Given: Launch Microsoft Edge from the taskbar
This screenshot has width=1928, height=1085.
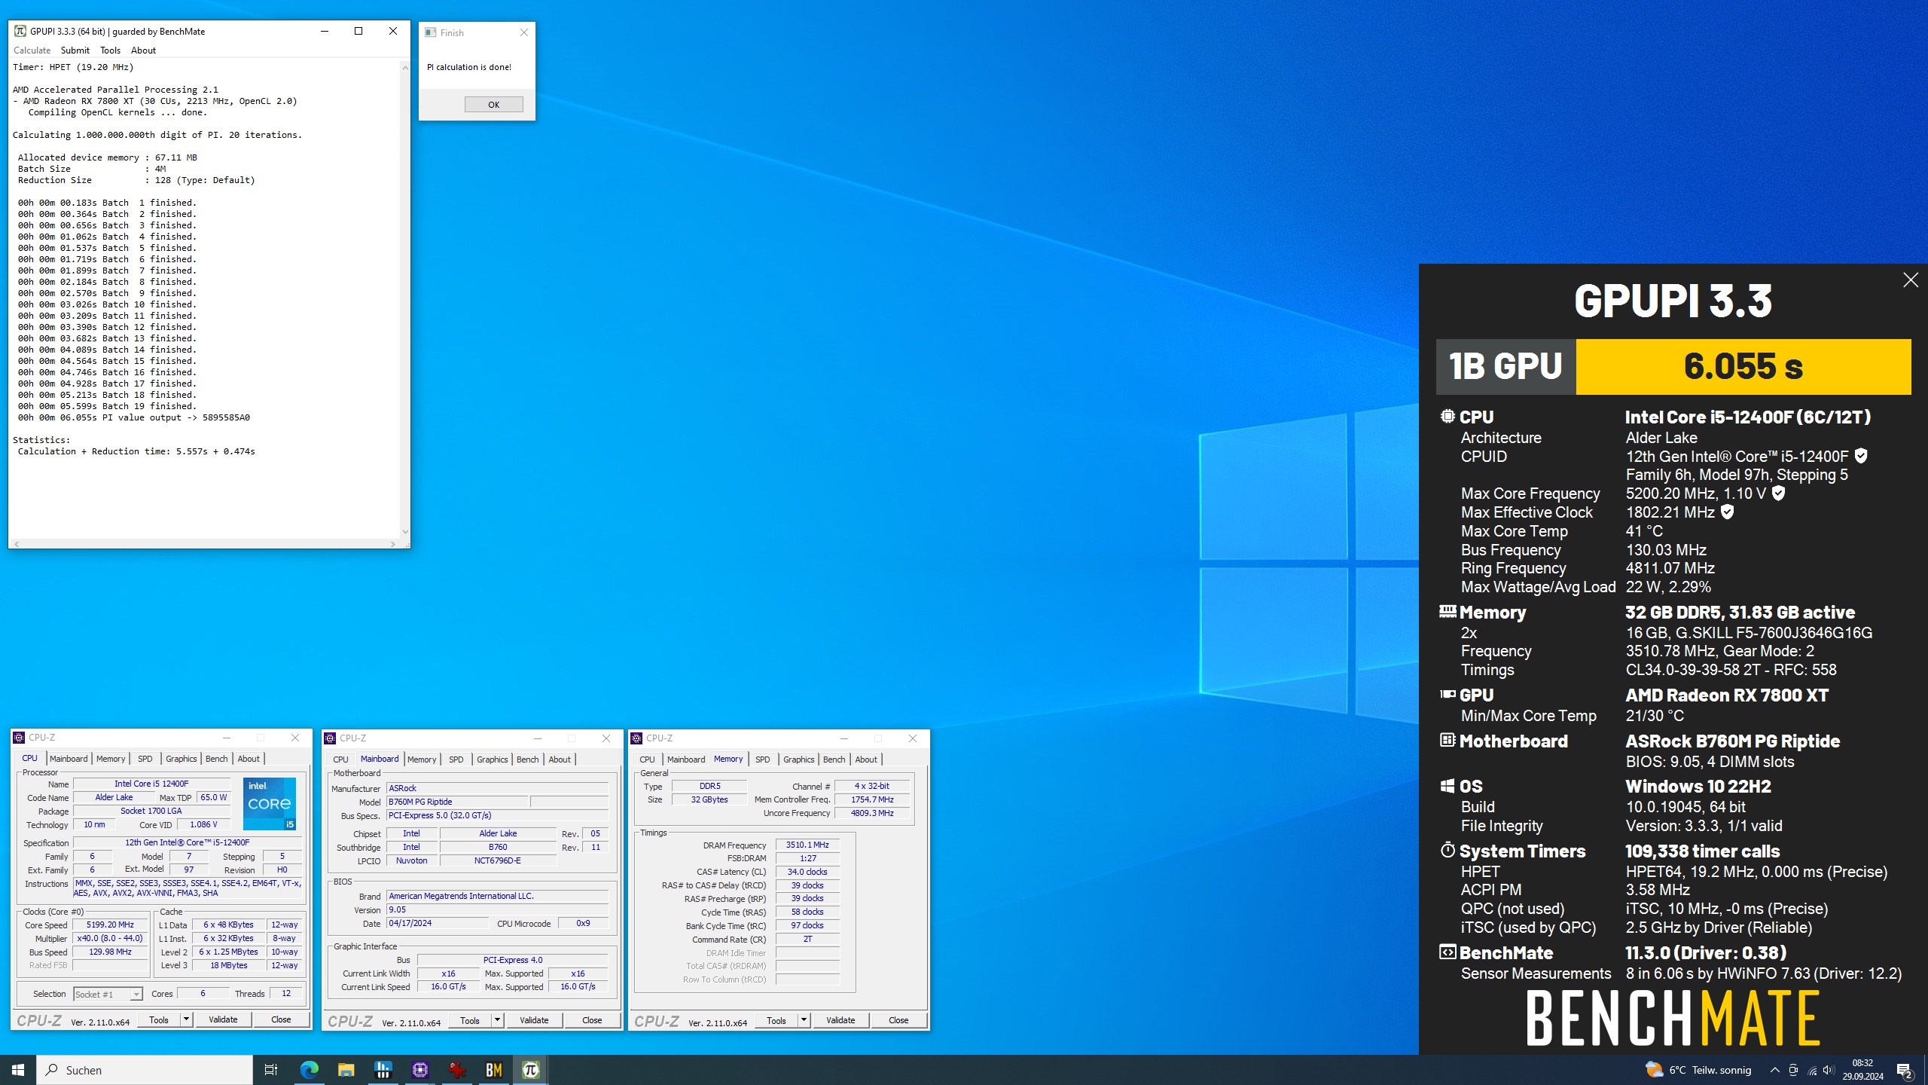Looking at the screenshot, I should (309, 1070).
